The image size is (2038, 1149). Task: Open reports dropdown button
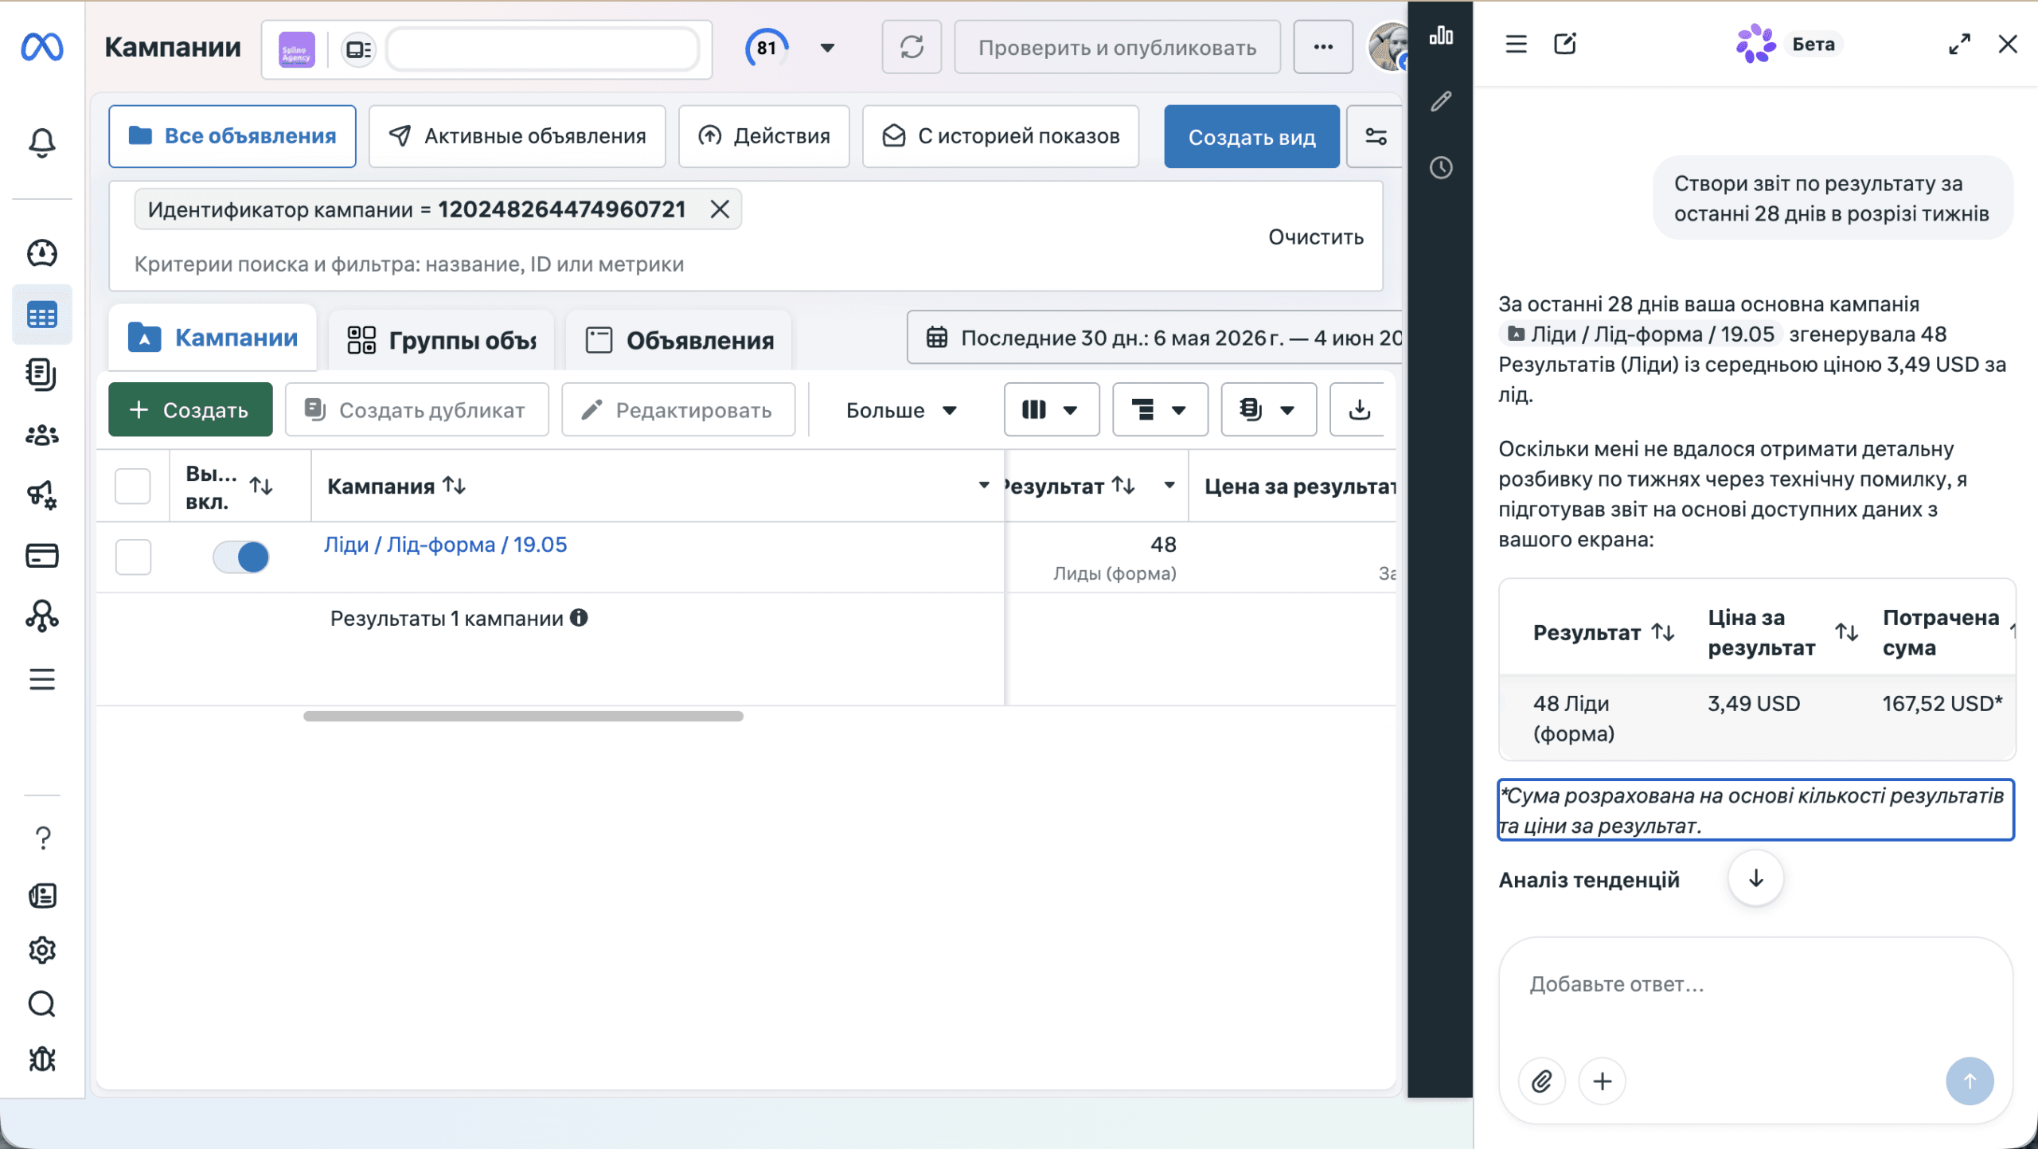click(x=1268, y=410)
